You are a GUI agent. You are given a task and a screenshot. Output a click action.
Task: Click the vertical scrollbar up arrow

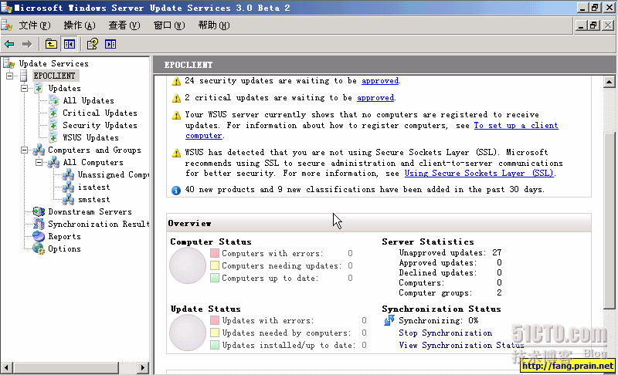[x=609, y=82]
